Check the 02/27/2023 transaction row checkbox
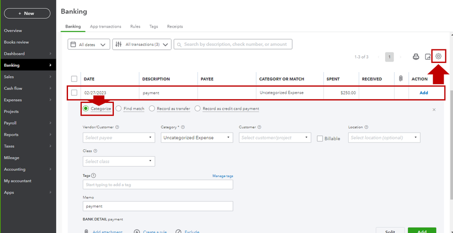 (74, 92)
